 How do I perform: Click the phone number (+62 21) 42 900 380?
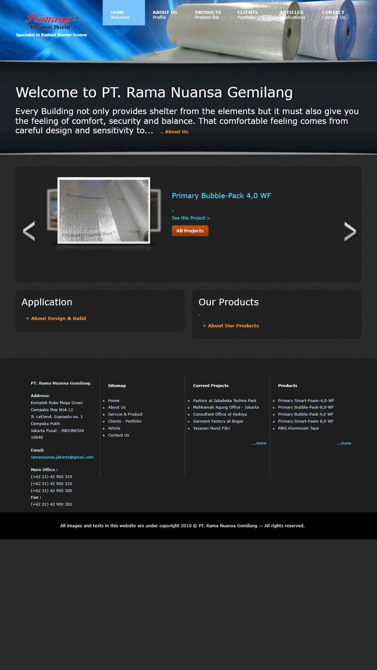pyautogui.click(x=51, y=491)
